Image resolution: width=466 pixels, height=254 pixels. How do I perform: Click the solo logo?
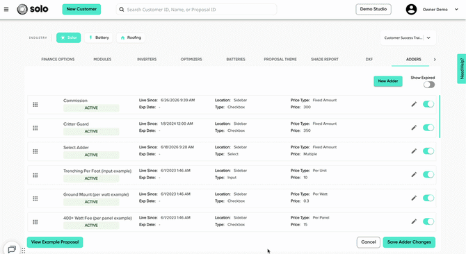tap(33, 9)
